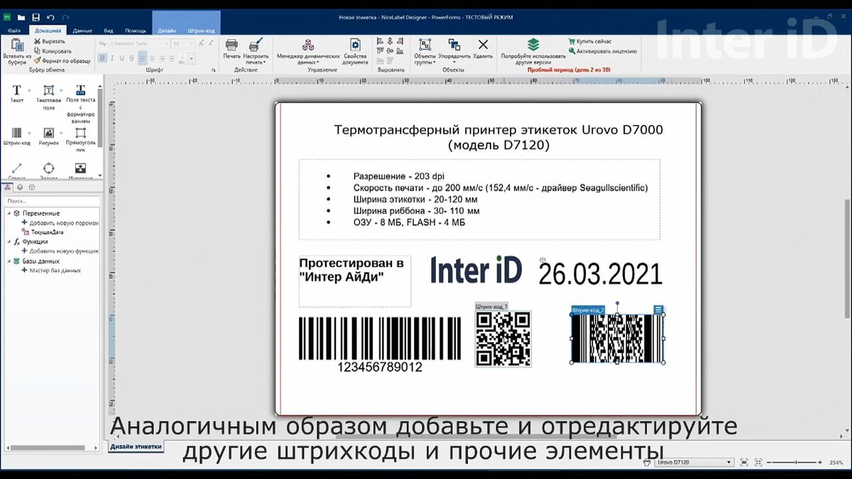Switch to the Данные ribbon tab
This screenshot has width=852, height=479.
[82, 31]
